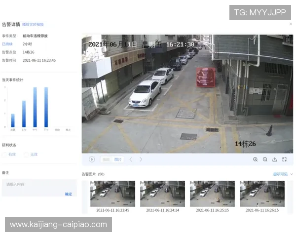Switch the viewer to 视频 mode
The height and width of the screenshot is (237, 296).
(x=106, y=159)
